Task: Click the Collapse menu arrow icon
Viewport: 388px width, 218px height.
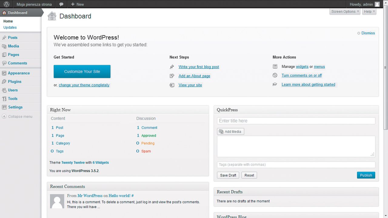Action: point(4,116)
